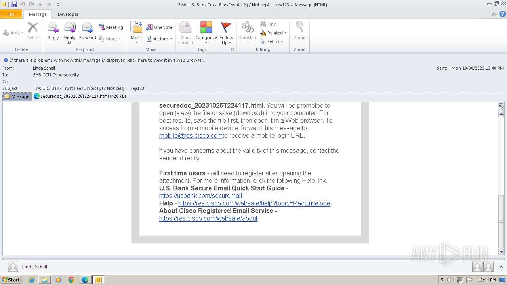The image size is (507, 285).
Task: Open the Move to folder menu
Action: [x=136, y=33]
